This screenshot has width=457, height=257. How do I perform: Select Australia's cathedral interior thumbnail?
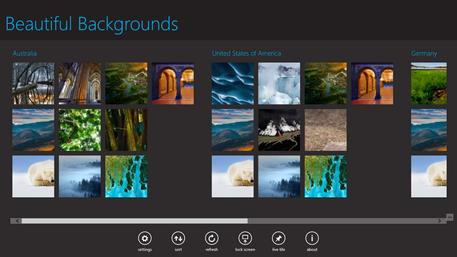click(80, 83)
